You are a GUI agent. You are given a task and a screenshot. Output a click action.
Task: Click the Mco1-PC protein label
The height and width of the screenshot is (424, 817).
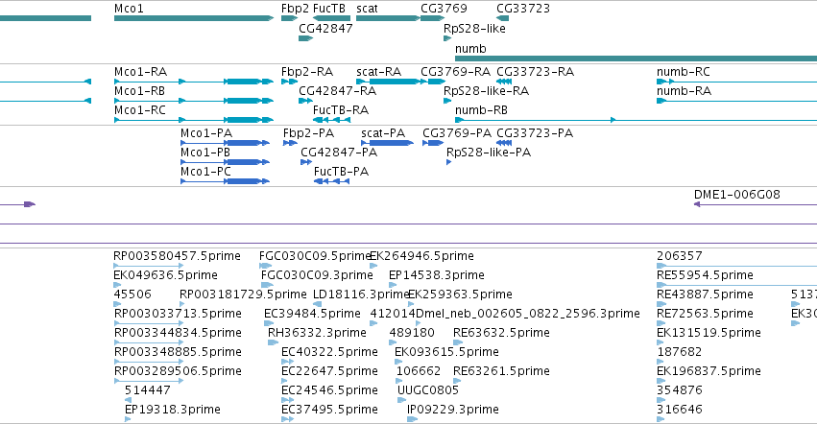click(205, 172)
